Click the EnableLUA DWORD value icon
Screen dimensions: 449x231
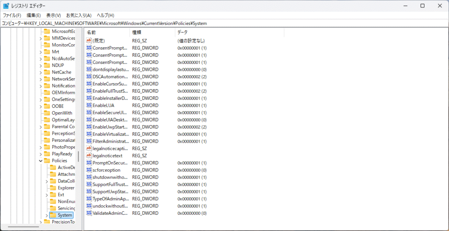(x=89, y=105)
